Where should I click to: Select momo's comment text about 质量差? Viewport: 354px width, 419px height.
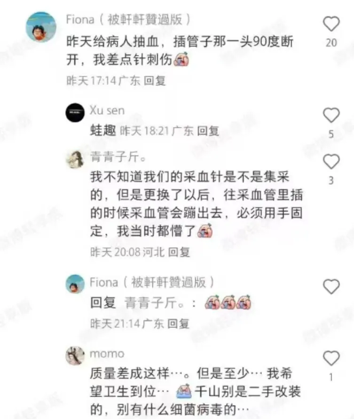[x=196, y=391]
